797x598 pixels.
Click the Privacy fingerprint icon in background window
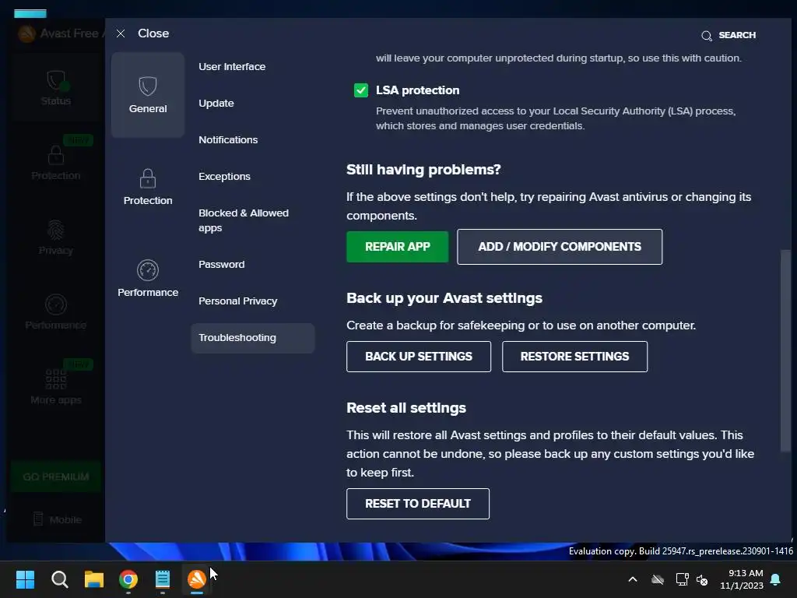pyautogui.click(x=56, y=230)
